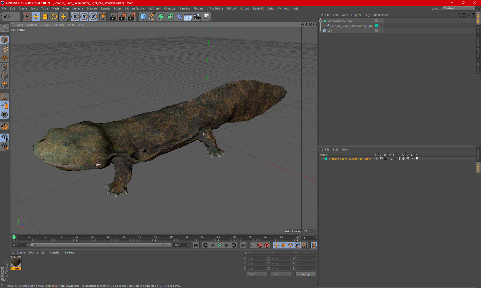Toggle layer view visibility for Chinese_Giant_Salamander_Light
Viewport: 481px width, 288px height.
[381, 158]
